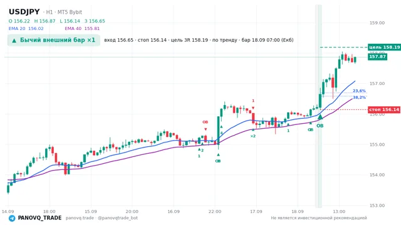Click the 18:00 time axis label
Screen dimensions: 401x225
click(49, 211)
